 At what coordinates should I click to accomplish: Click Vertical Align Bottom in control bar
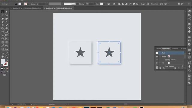137,4
